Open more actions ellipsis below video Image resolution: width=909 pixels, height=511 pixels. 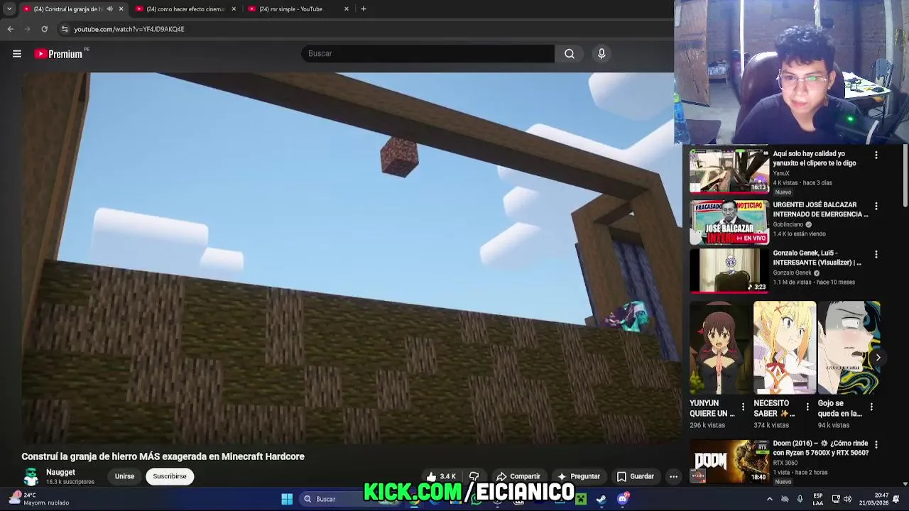[673, 476]
